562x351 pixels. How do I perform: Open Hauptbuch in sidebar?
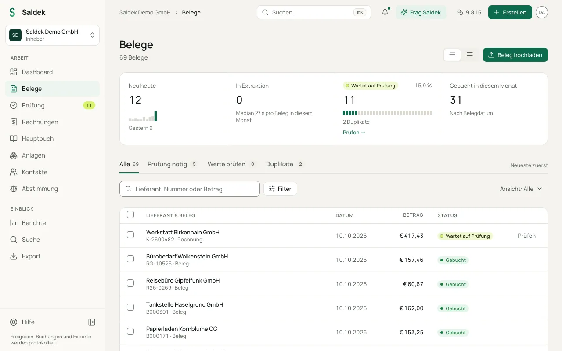click(53, 139)
